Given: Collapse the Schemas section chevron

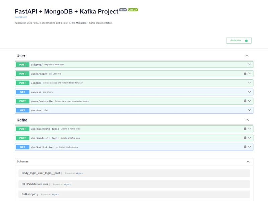Looking at the screenshot, I should tap(248, 162).
